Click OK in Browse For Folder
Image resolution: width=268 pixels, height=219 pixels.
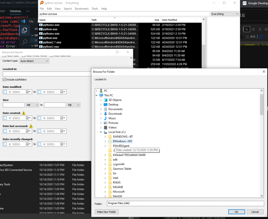[x=237, y=212]
